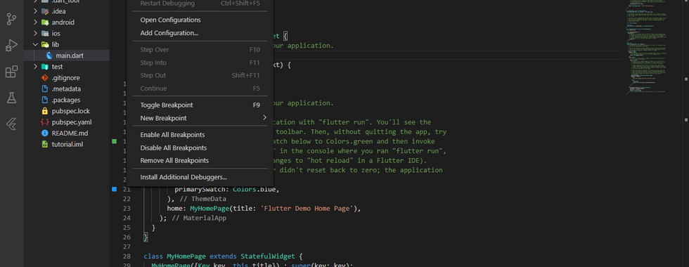This screenshot has width=689, height=267.
Task: Open the Source Control view
Action: (11, 20)
